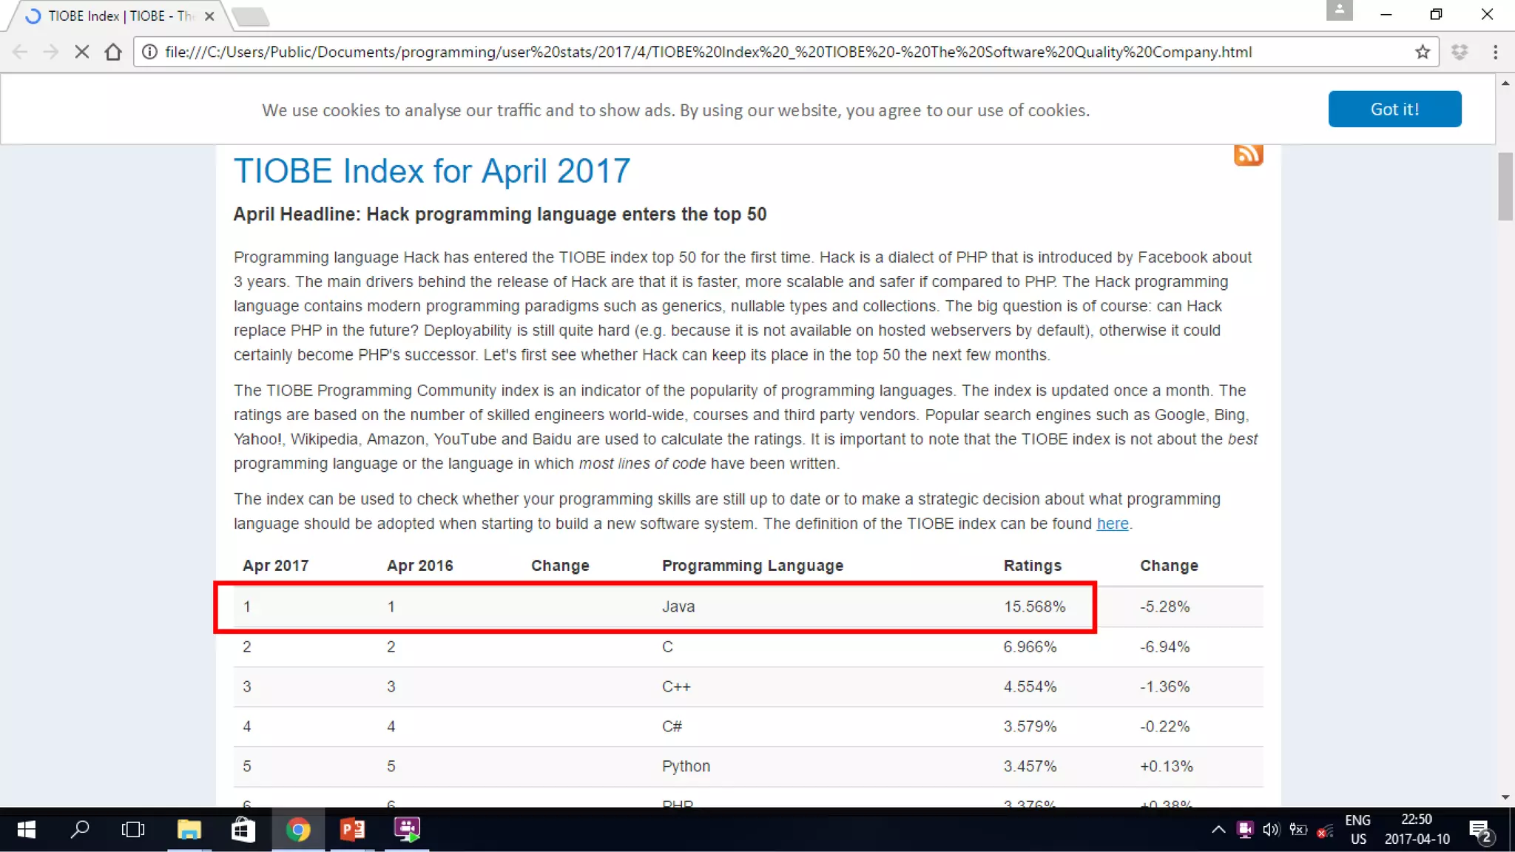The image size is (1515, 852).
Task: Select the 'Python' language cell
Action: 686,766
